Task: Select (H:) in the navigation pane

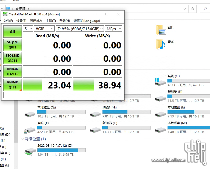Action: coord(3,159)
